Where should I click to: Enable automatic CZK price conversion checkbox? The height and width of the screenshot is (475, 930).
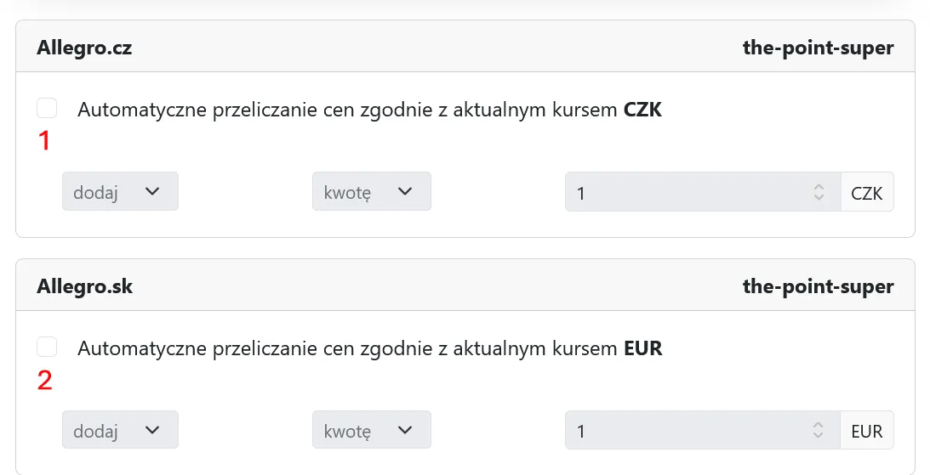click(x=47, y=108)
